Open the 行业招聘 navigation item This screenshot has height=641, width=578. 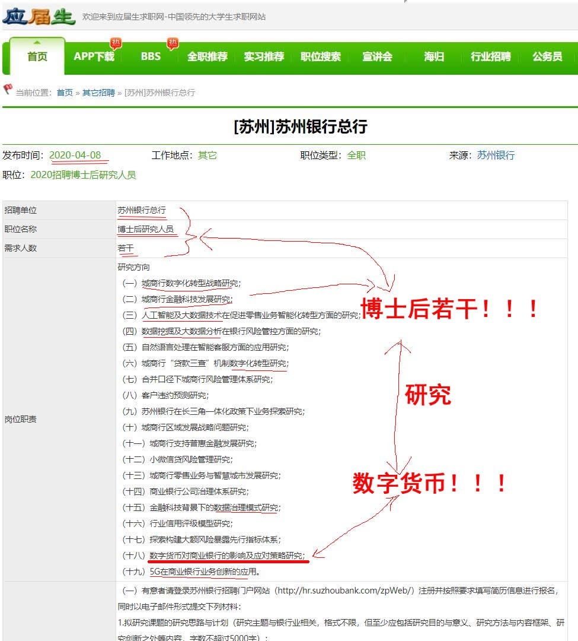(x=491, y=56)
